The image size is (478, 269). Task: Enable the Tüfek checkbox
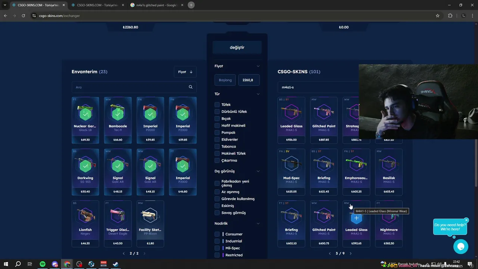pos(217,105)
